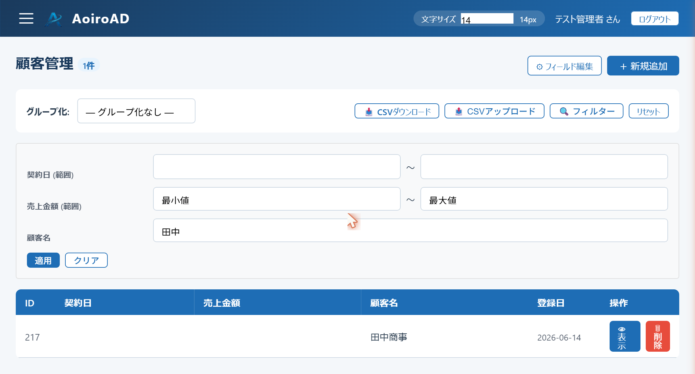Click the 顧客名 field containing 田中
The width and height of the screenshot is (695, 374).
(x=411, y=230)
